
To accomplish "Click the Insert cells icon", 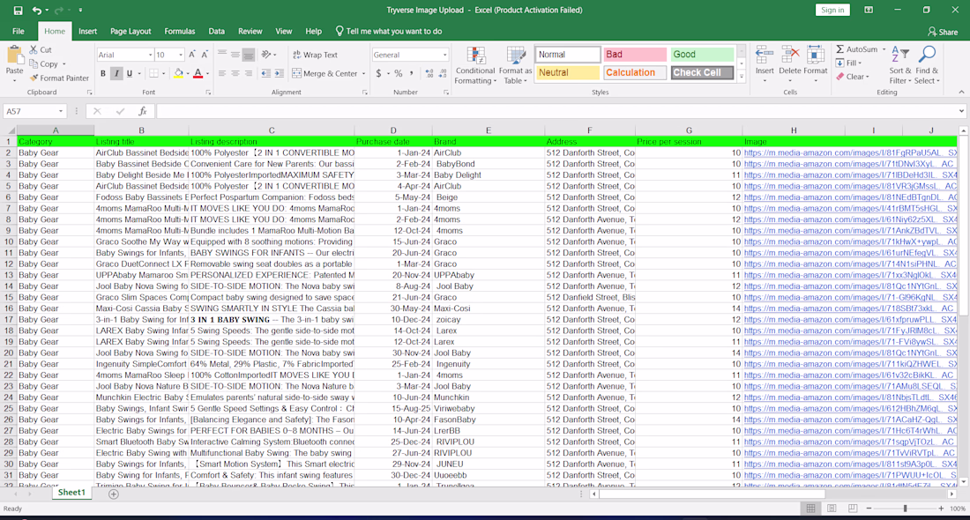I will [x=765, y=56].
